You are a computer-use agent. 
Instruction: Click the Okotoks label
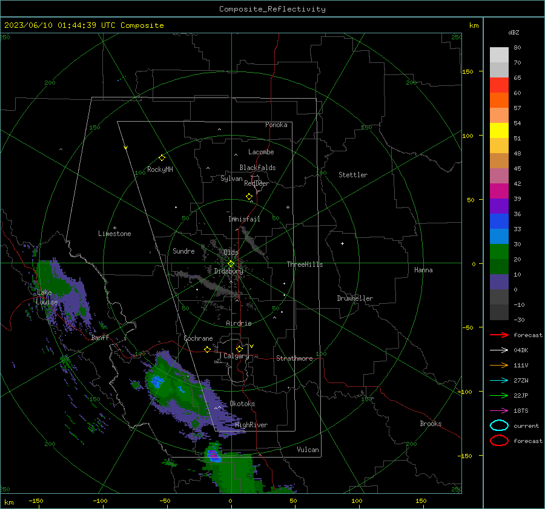(x=242, y=404)
